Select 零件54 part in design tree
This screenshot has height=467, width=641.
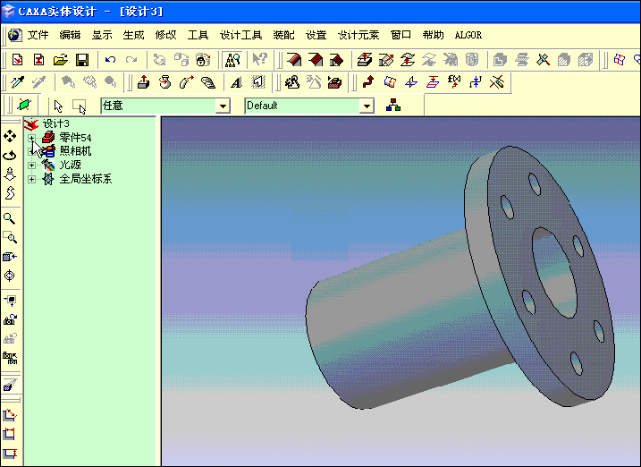coord(75,138)
